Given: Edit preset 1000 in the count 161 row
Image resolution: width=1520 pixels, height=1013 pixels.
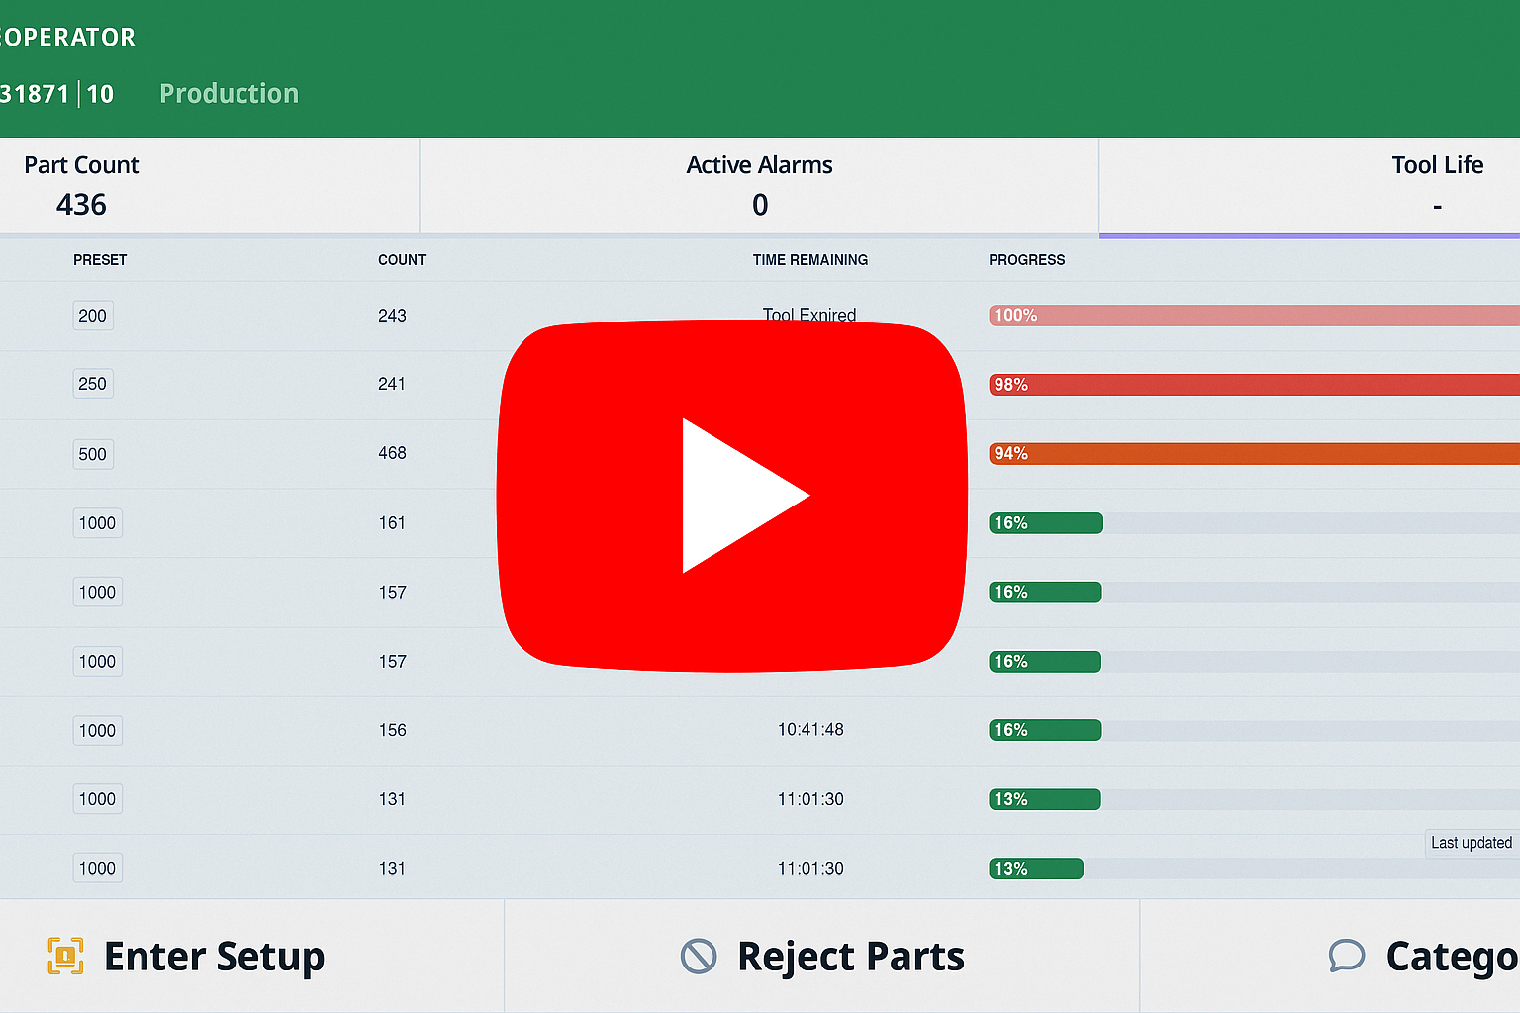Looking at the screenshot, I should click(x=97, y=523).
